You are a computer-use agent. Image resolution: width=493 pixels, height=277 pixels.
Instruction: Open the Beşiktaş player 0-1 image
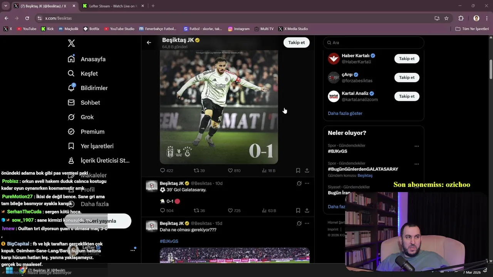tap(219, 107)
